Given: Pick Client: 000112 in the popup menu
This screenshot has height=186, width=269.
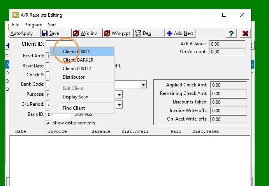Looking at the screenshot, I should click(x=82, y=69).
